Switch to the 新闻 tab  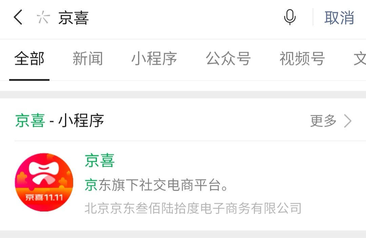coord(87,59)
